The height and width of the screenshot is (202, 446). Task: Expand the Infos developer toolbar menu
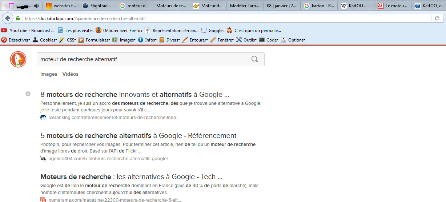(148, 40)
